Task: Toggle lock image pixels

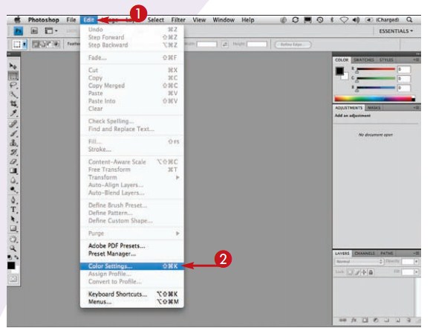Action: click(x=357, y=272)
